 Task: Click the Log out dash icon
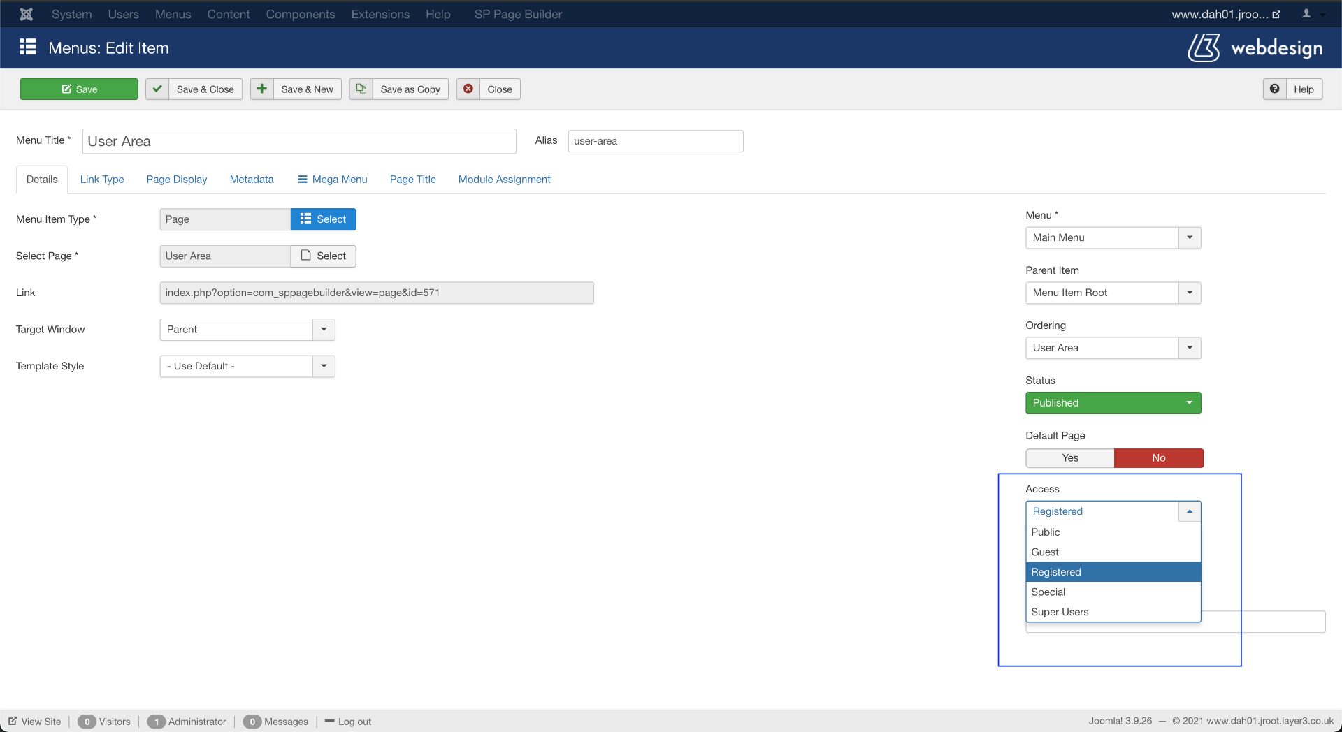330,721
